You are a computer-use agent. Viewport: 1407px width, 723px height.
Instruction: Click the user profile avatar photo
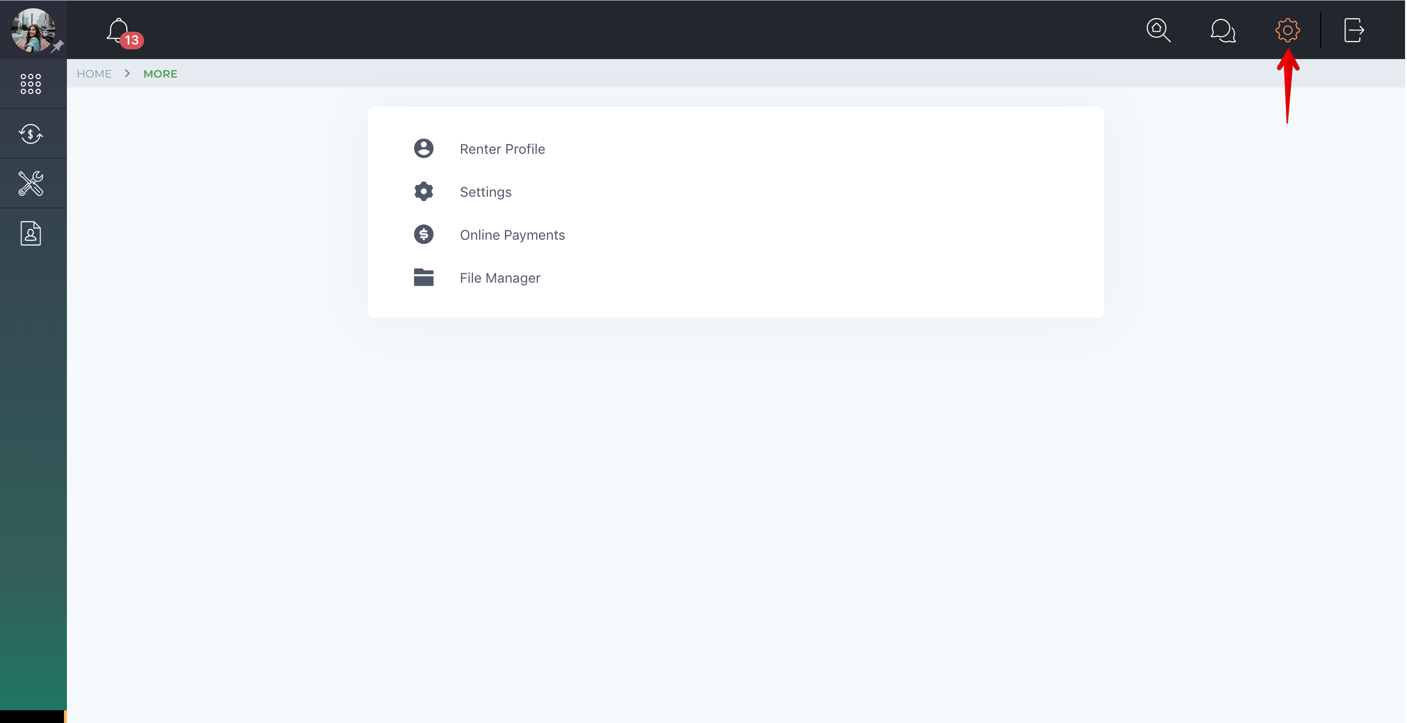tap(33, 30)
